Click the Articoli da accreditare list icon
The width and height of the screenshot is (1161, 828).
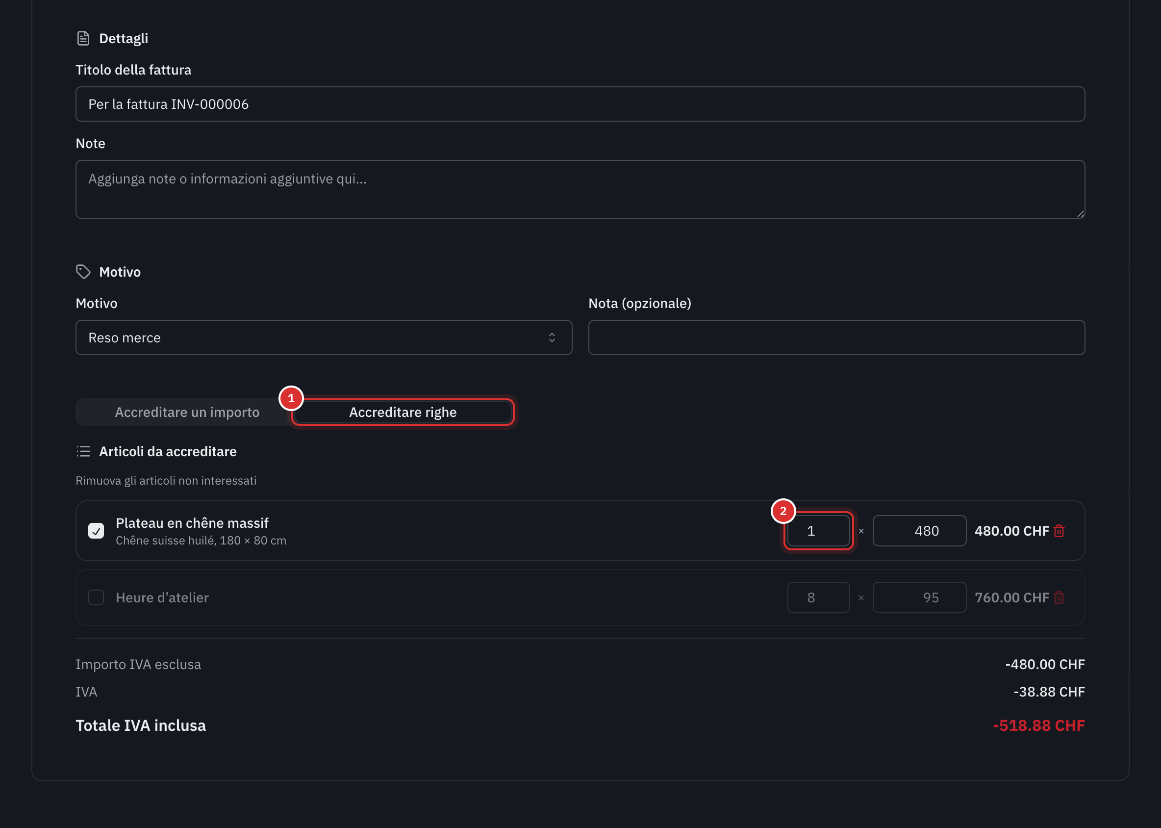click(x=83, y=451)
